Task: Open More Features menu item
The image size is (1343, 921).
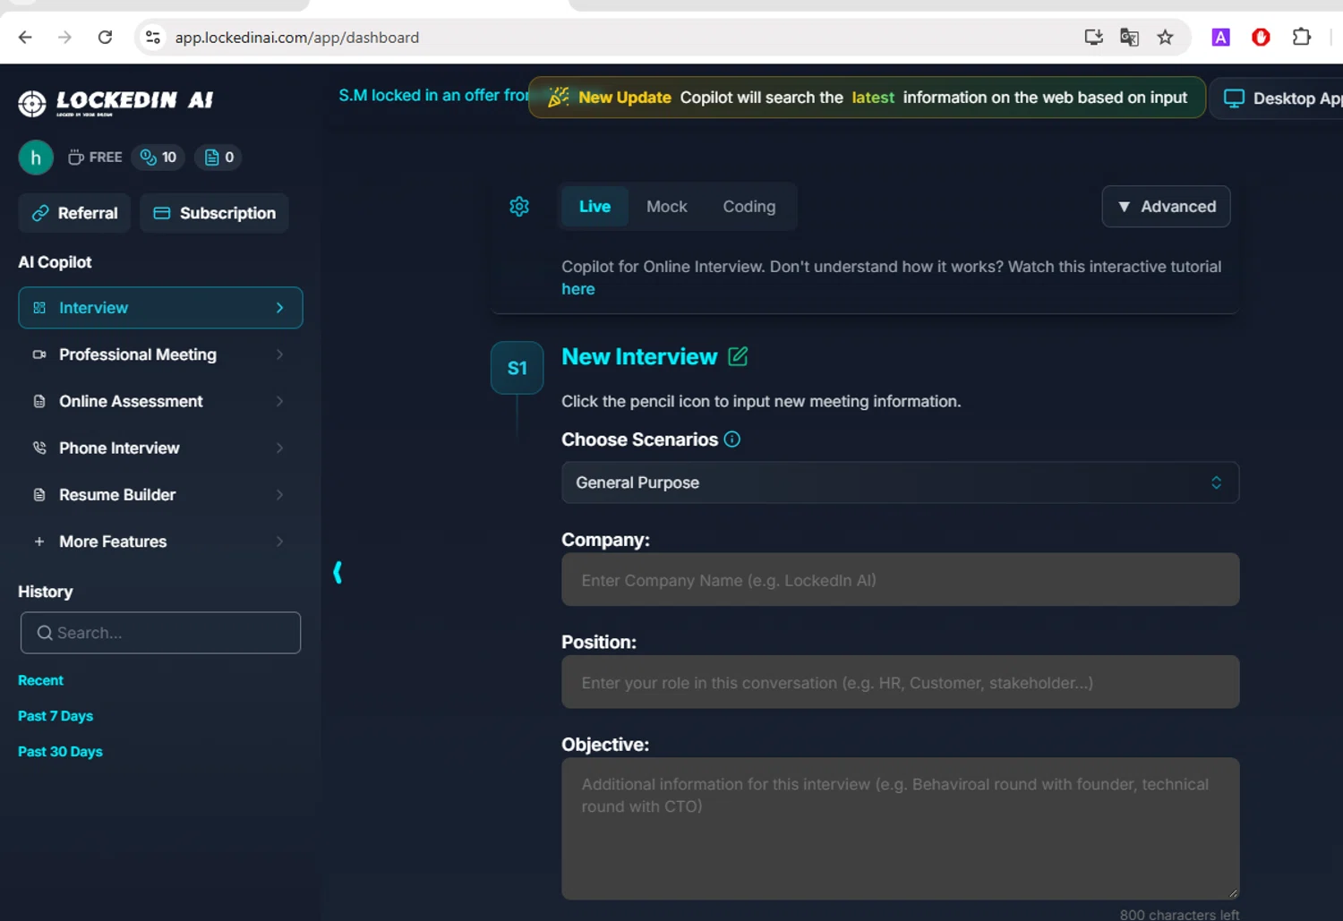Action: 160,542
